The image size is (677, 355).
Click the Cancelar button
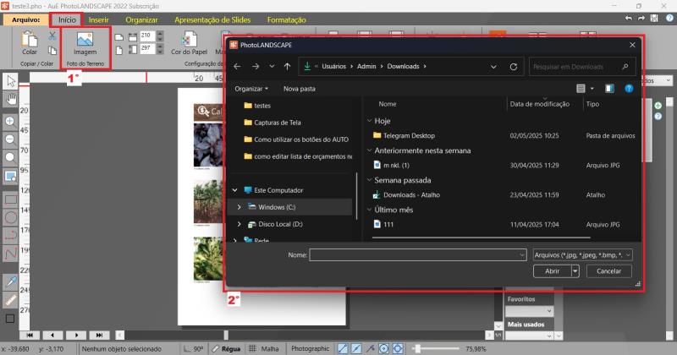click(608, 270)
